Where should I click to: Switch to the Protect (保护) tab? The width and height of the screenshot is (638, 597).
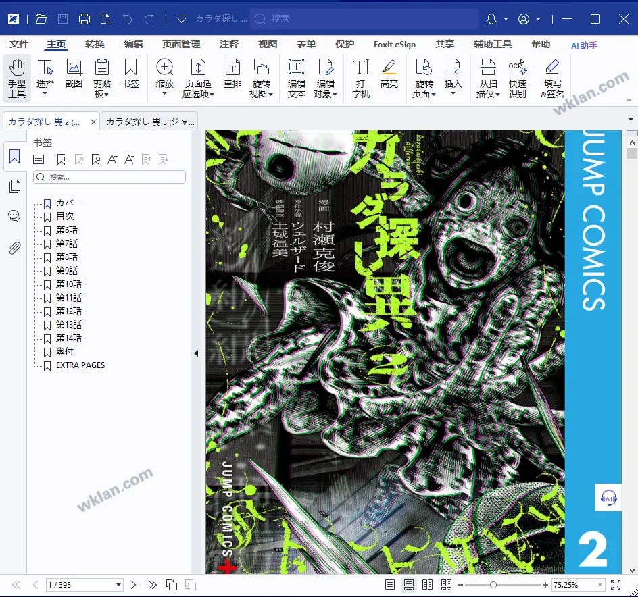click(345, 45)
